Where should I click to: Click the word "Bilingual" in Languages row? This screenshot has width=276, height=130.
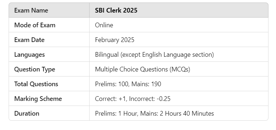(107, 55)
